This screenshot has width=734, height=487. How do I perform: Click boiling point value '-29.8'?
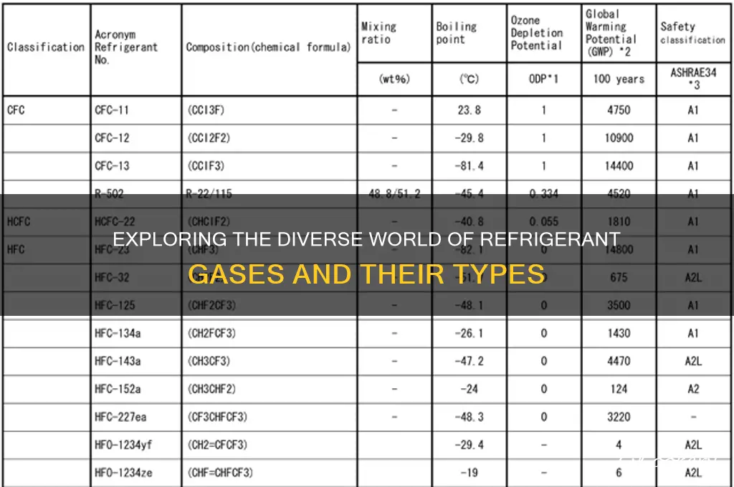pos(469,138)
